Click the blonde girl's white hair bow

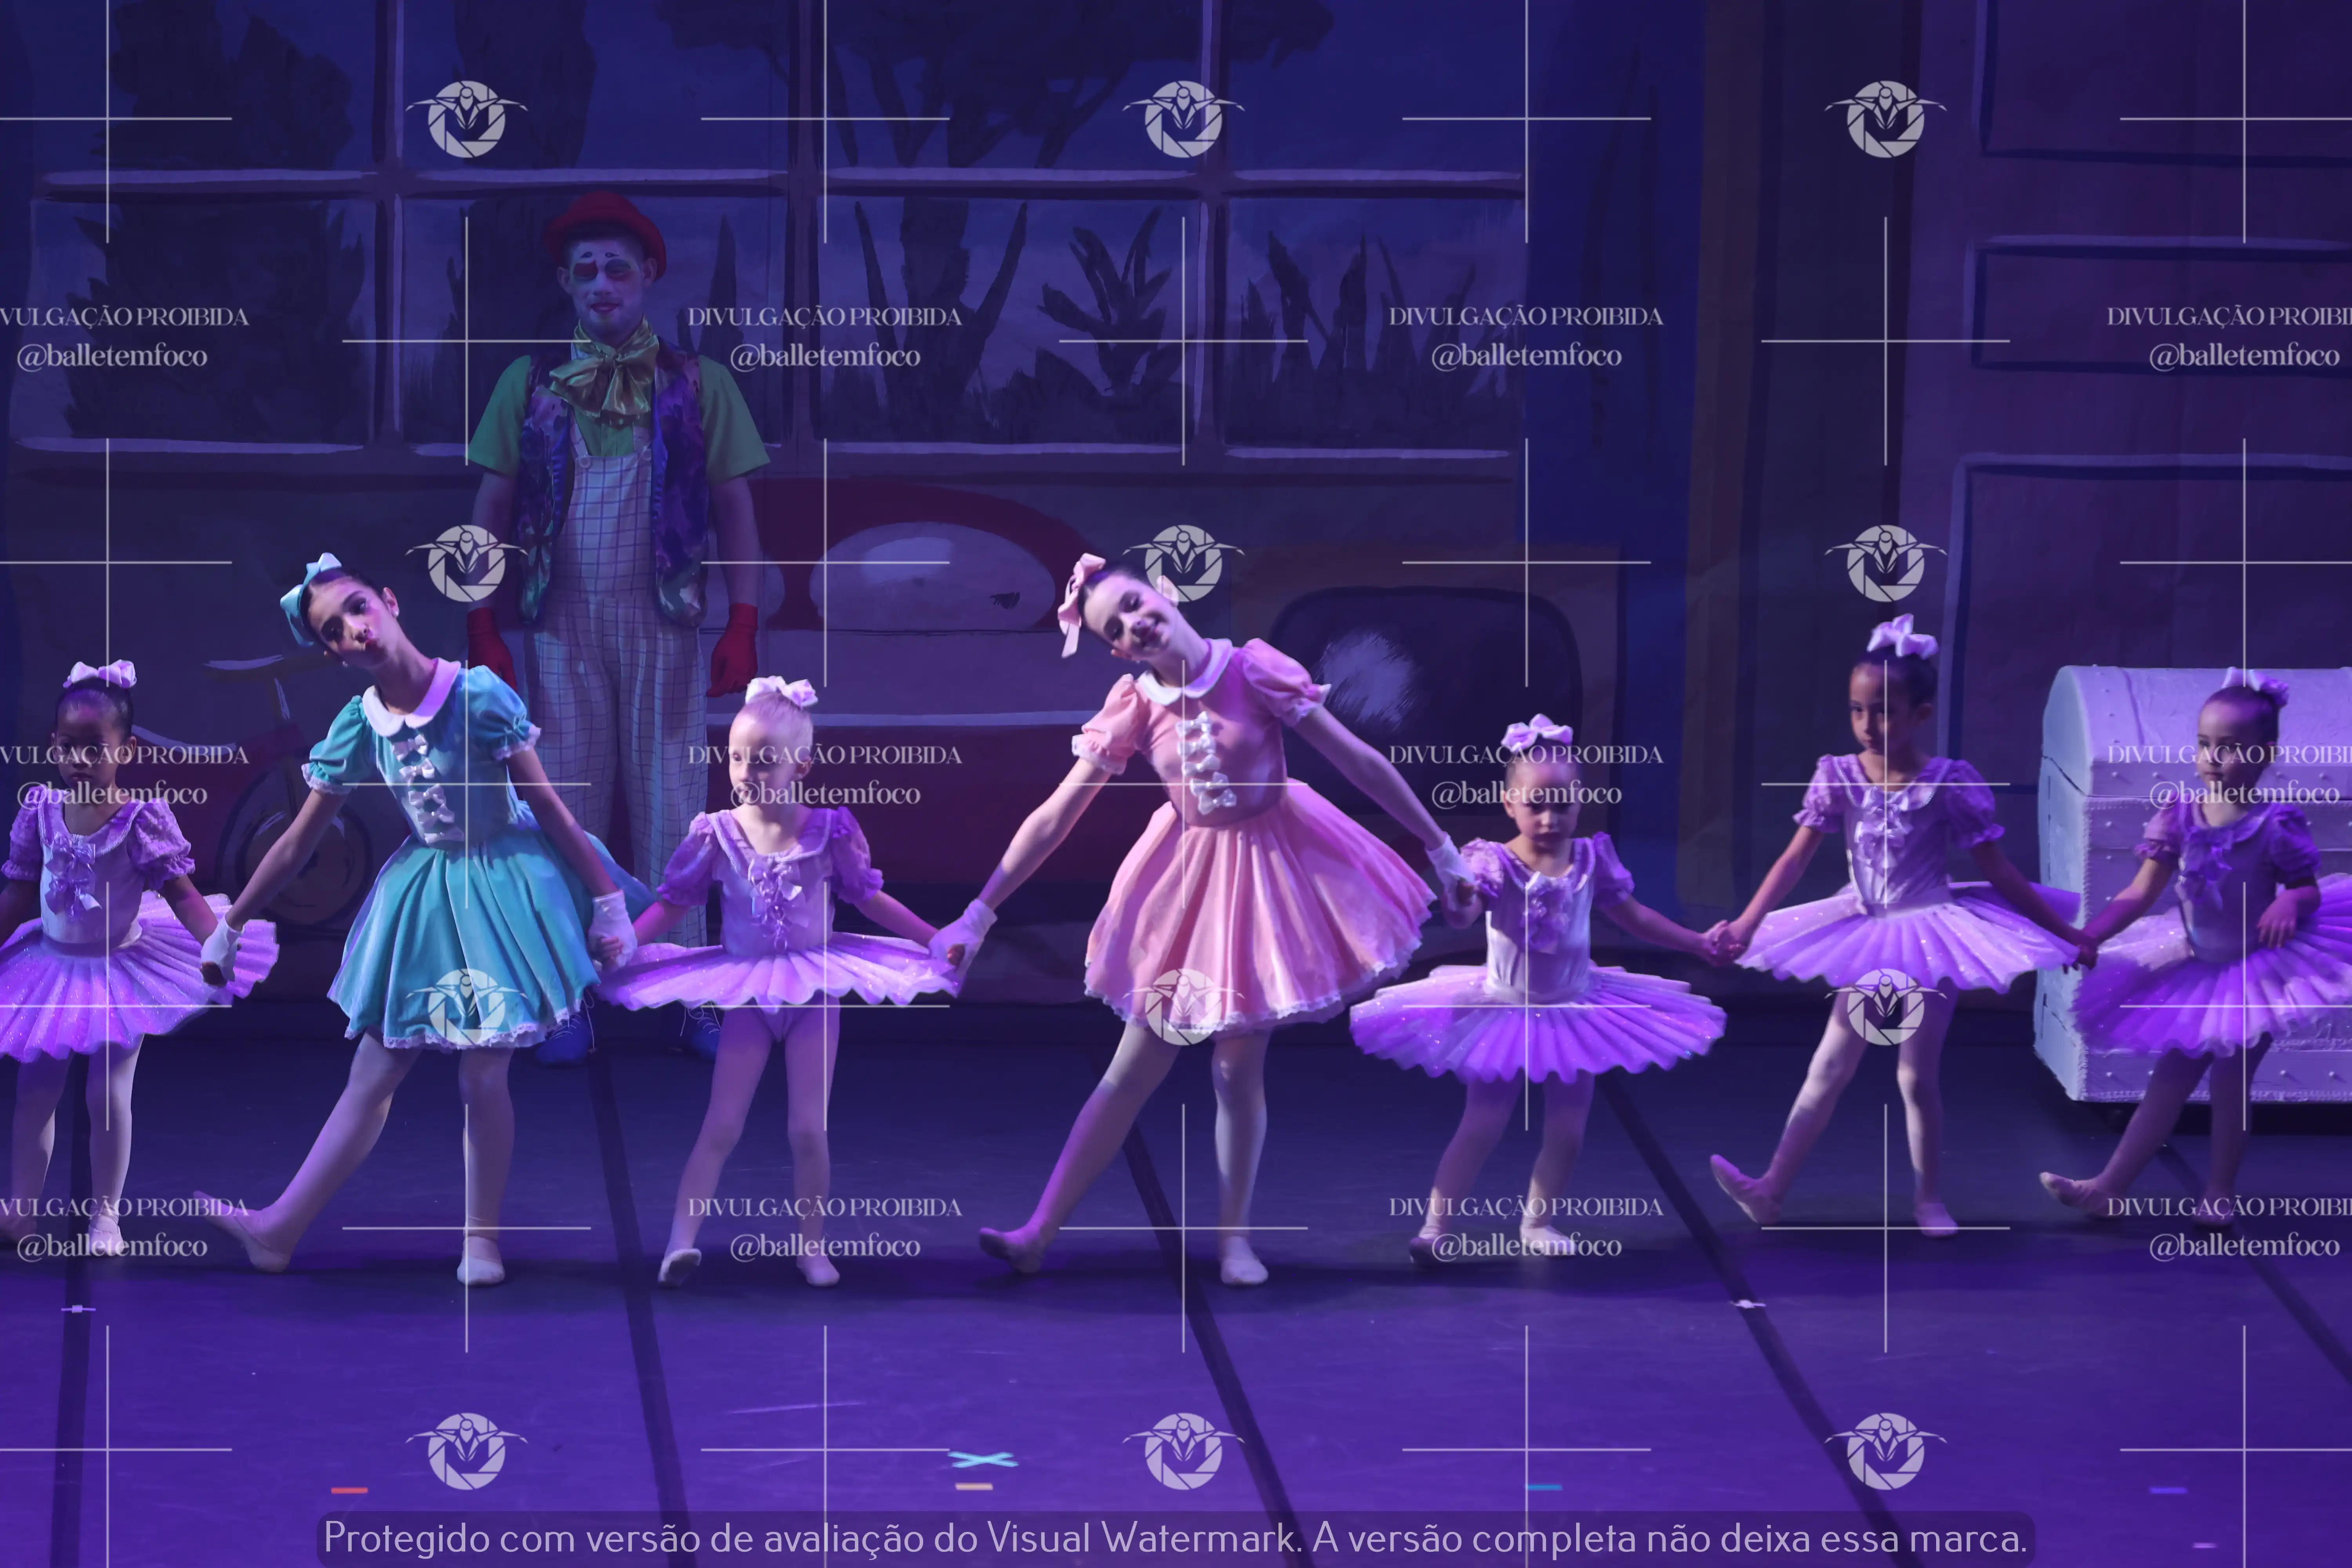[x=781, y=691]
